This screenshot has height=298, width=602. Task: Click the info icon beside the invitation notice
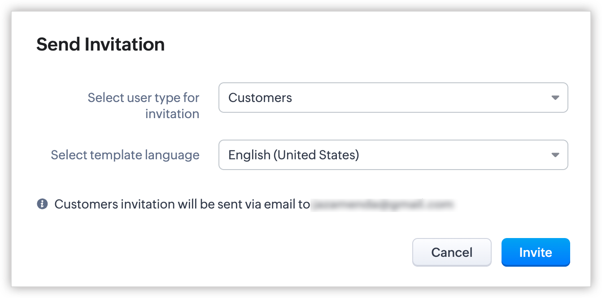42,204
